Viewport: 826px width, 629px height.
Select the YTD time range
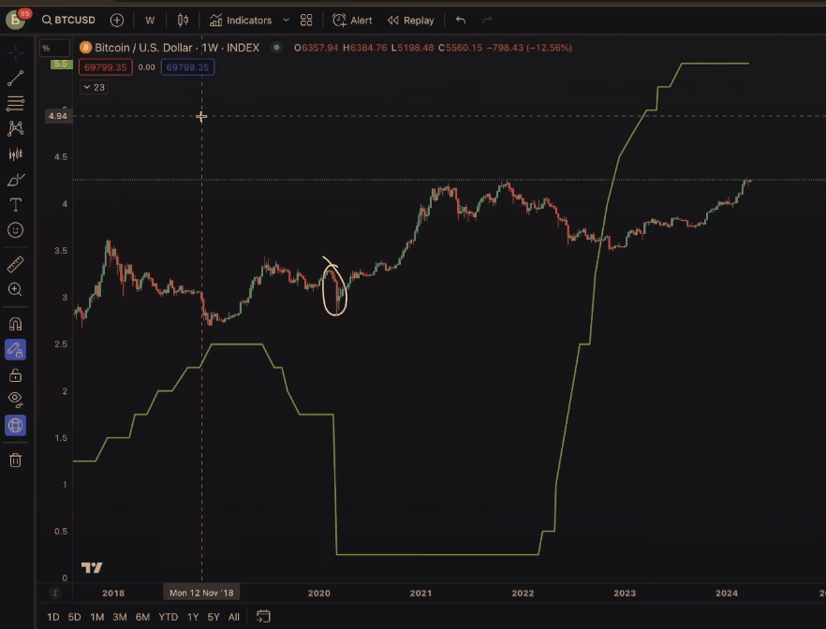pos(168,617)
